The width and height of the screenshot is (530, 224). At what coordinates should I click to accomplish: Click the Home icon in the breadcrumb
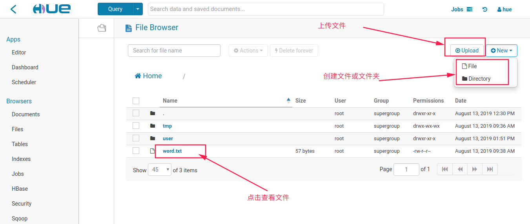pos(138,76)
